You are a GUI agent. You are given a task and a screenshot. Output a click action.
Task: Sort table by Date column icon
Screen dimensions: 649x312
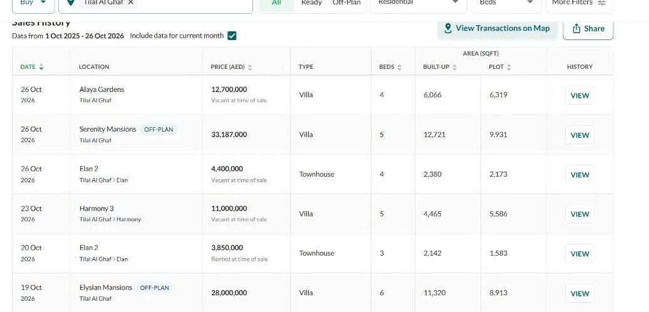pos(41,67)
